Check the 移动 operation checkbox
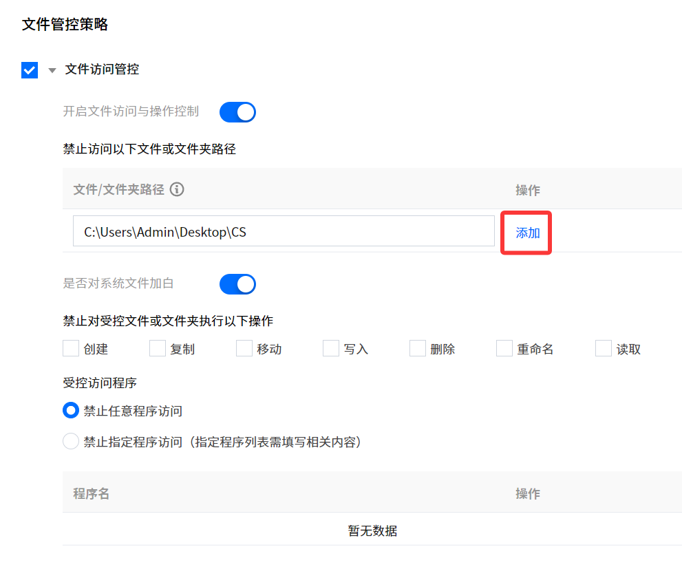Screen dimensions: 682x567 pos(244,348)
